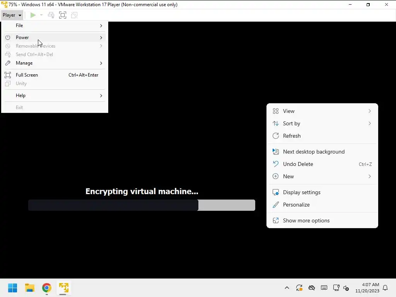Click the View grid icon
Screen dimensions: 396x297
coord(276,111)
